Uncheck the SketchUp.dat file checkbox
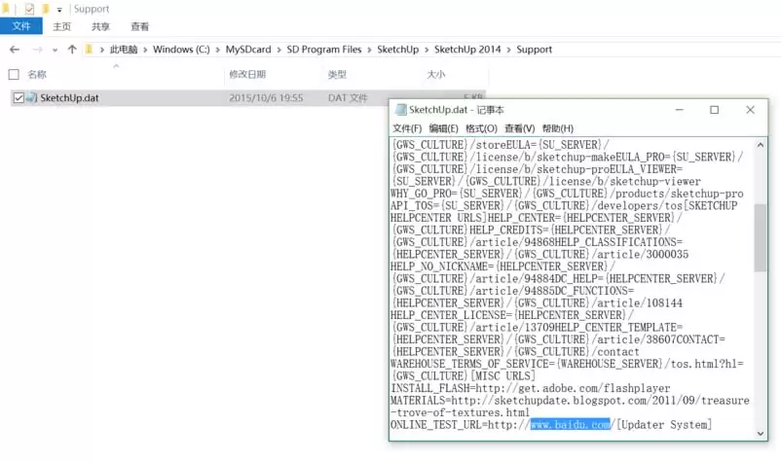The height and width of the screenshot is (462, 781). [19, 98]
